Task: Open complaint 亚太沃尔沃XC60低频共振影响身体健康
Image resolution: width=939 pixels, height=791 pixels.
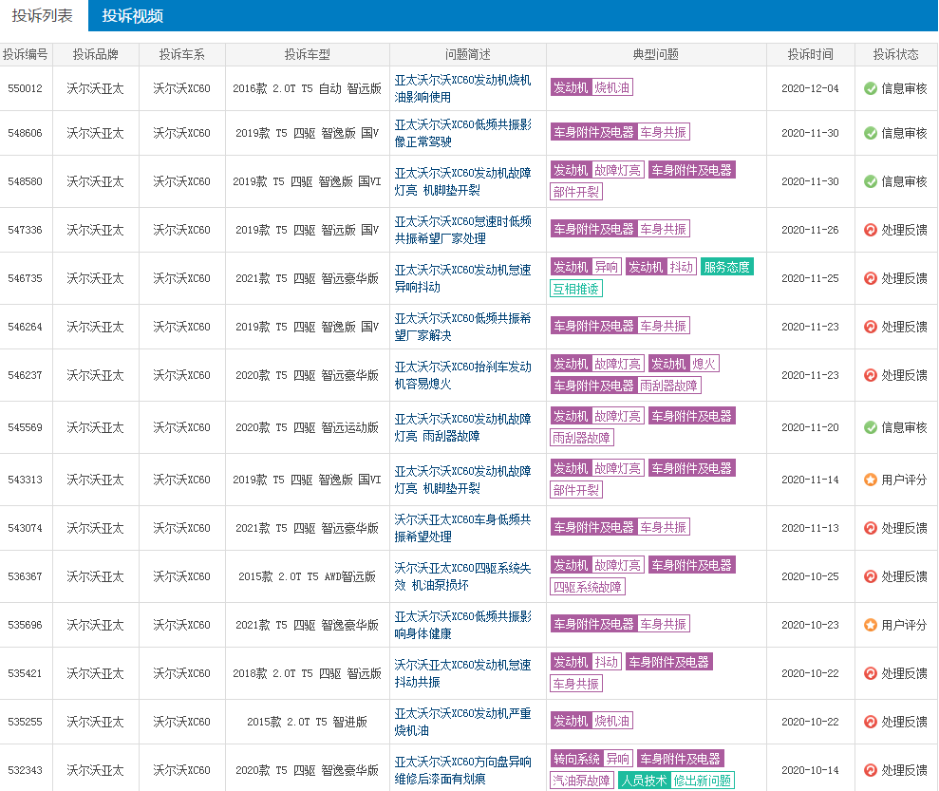Action: click(x=462, y=625)
